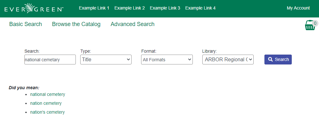Image resolution: width=319 pixels, height=120 pixels.
Task: Click the magnifier Search button
Action: pyautogui.click(x=278, y=59)
